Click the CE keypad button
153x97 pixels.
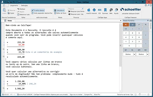point(126,29)
